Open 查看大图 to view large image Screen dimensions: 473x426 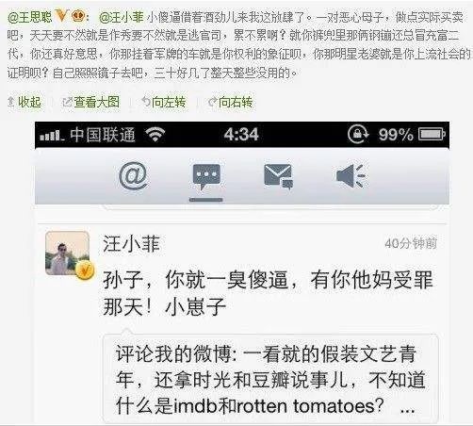91,102
